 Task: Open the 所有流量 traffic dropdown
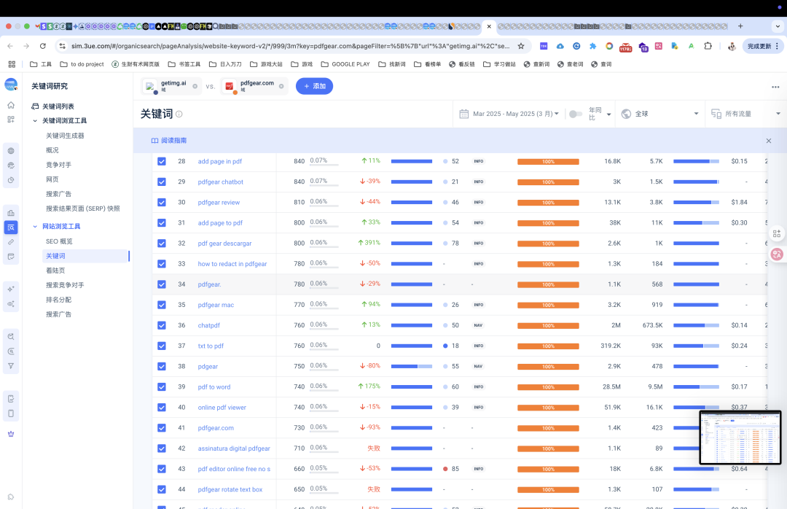click(x=746, y=114)
